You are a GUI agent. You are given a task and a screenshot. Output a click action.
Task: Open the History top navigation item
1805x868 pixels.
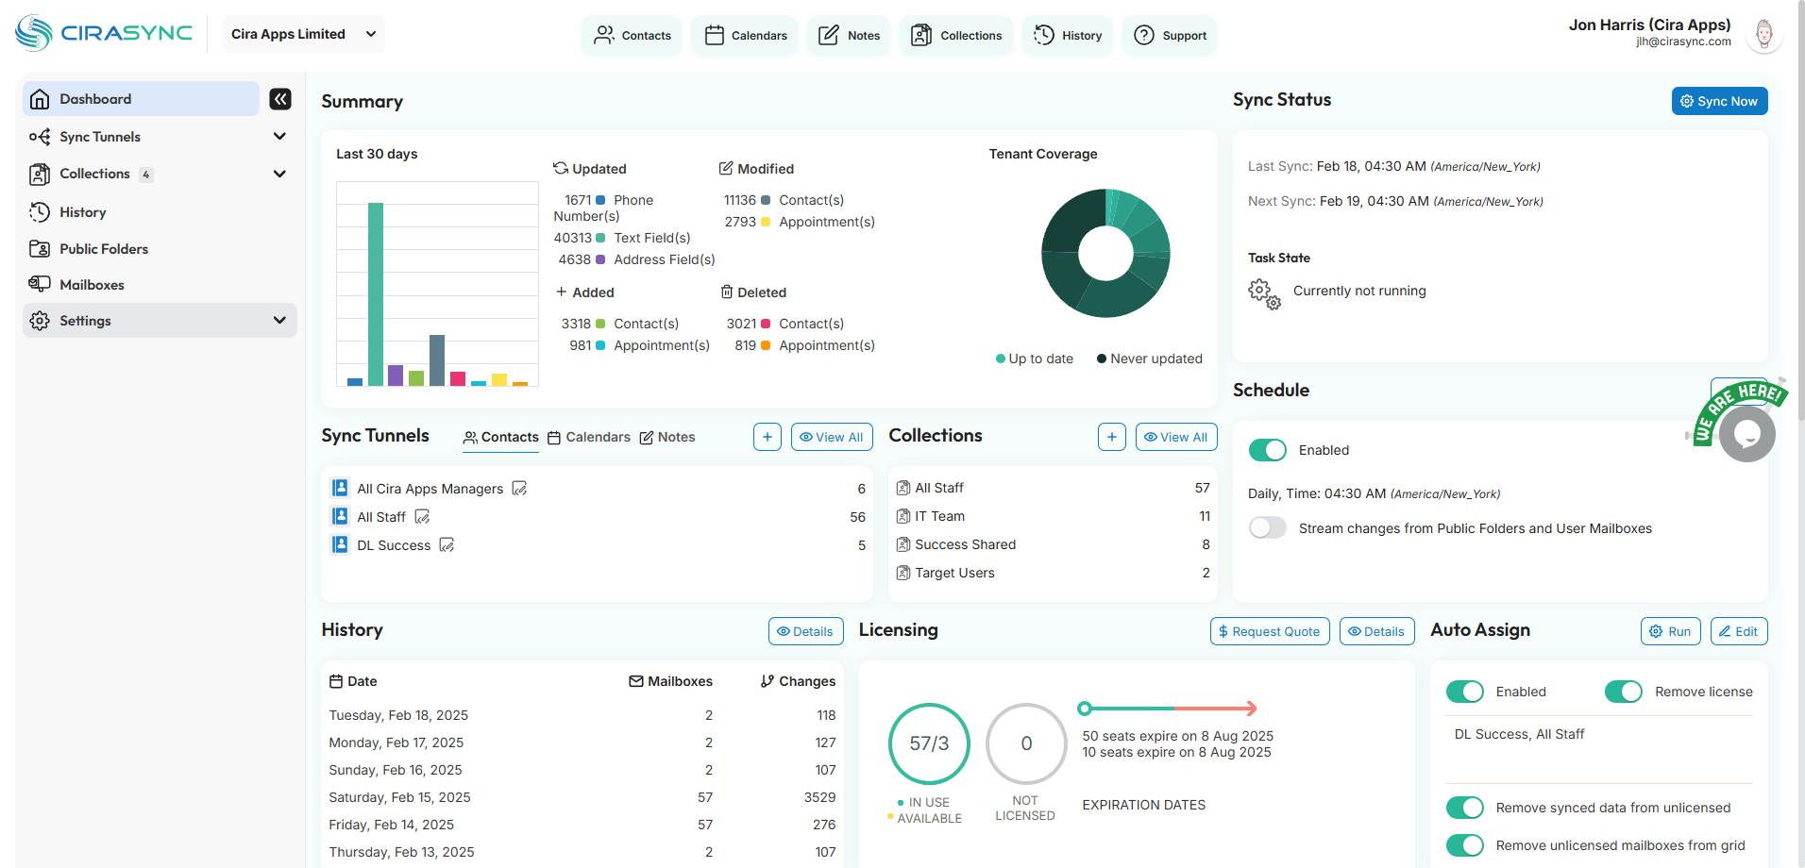[1068, 36]
